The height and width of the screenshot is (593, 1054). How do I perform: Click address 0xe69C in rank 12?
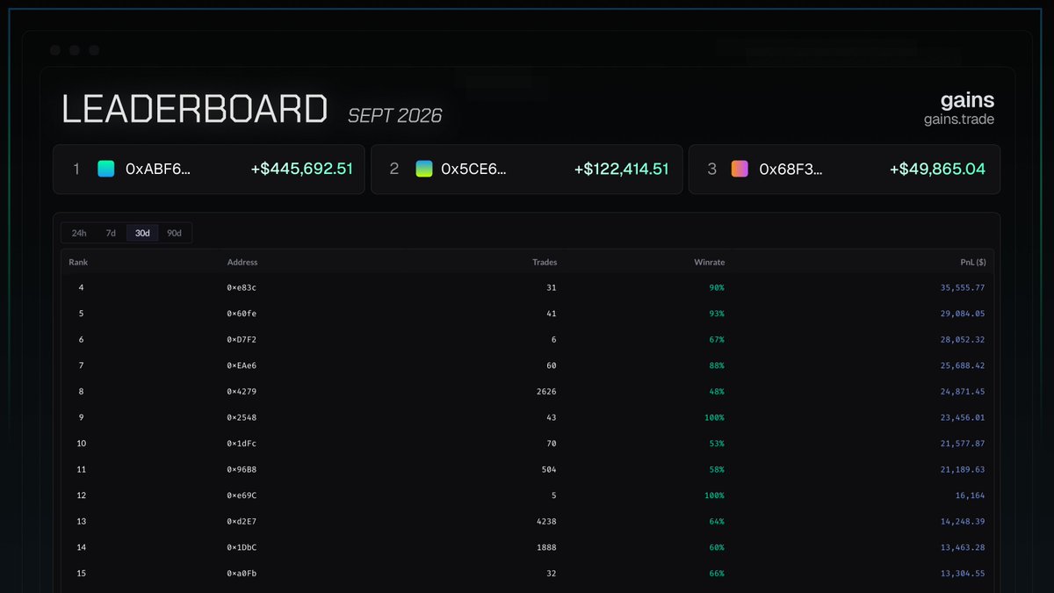242,495
